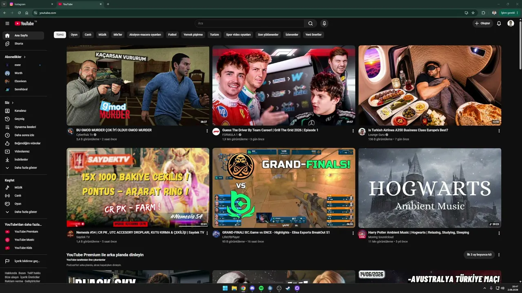This screenshot has width=522, height=293.
Task: Open Canlı under Keşfet
Action: point(23,196)
